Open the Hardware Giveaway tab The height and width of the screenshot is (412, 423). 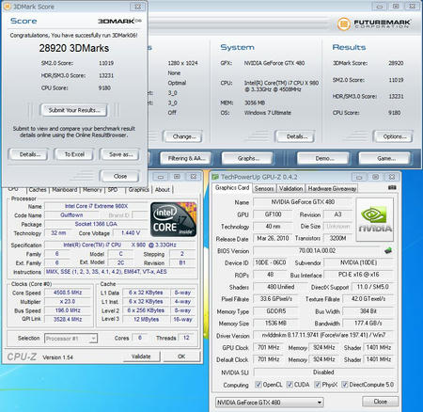coord(332,188)
